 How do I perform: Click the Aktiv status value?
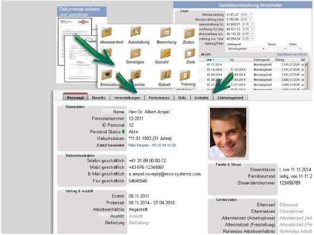click(x=133, y=132)
